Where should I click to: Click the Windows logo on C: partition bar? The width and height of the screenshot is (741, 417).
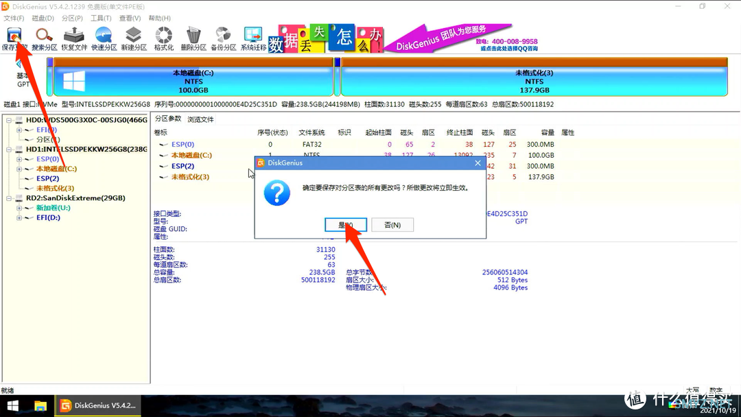(x=74, y=81)
